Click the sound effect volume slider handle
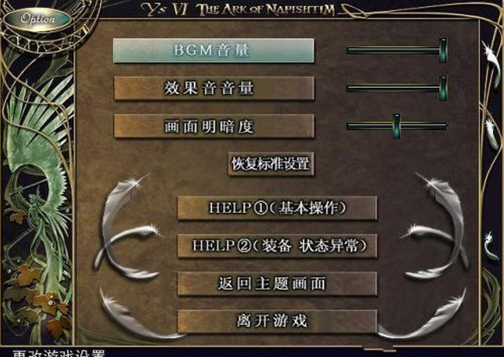 [x=443, y=88]
